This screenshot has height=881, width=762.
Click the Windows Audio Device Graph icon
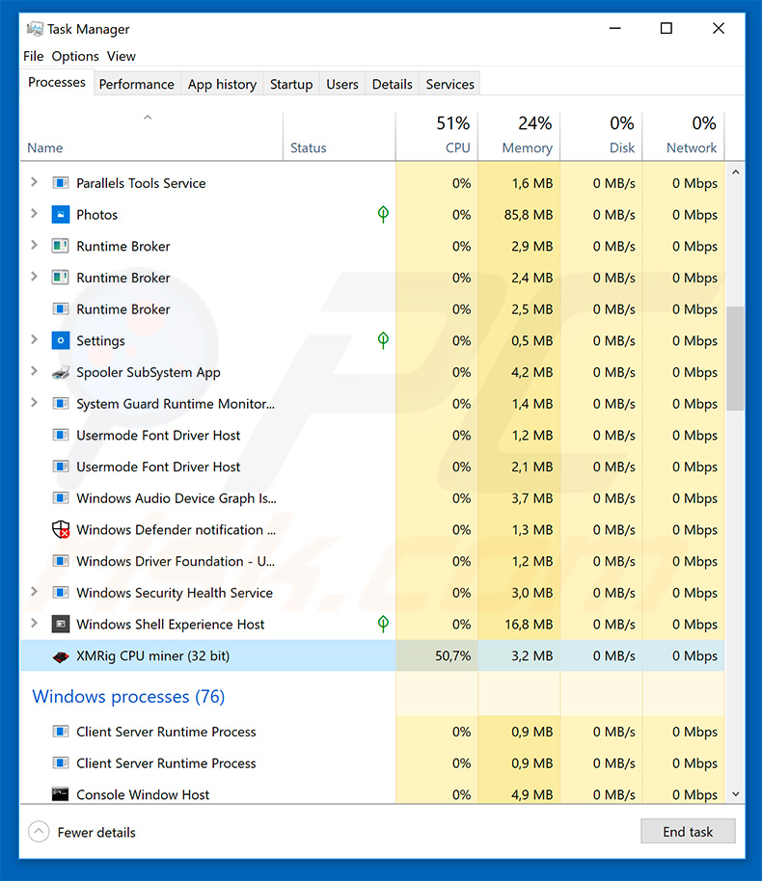pyautogui.click(x=60, y=497)
